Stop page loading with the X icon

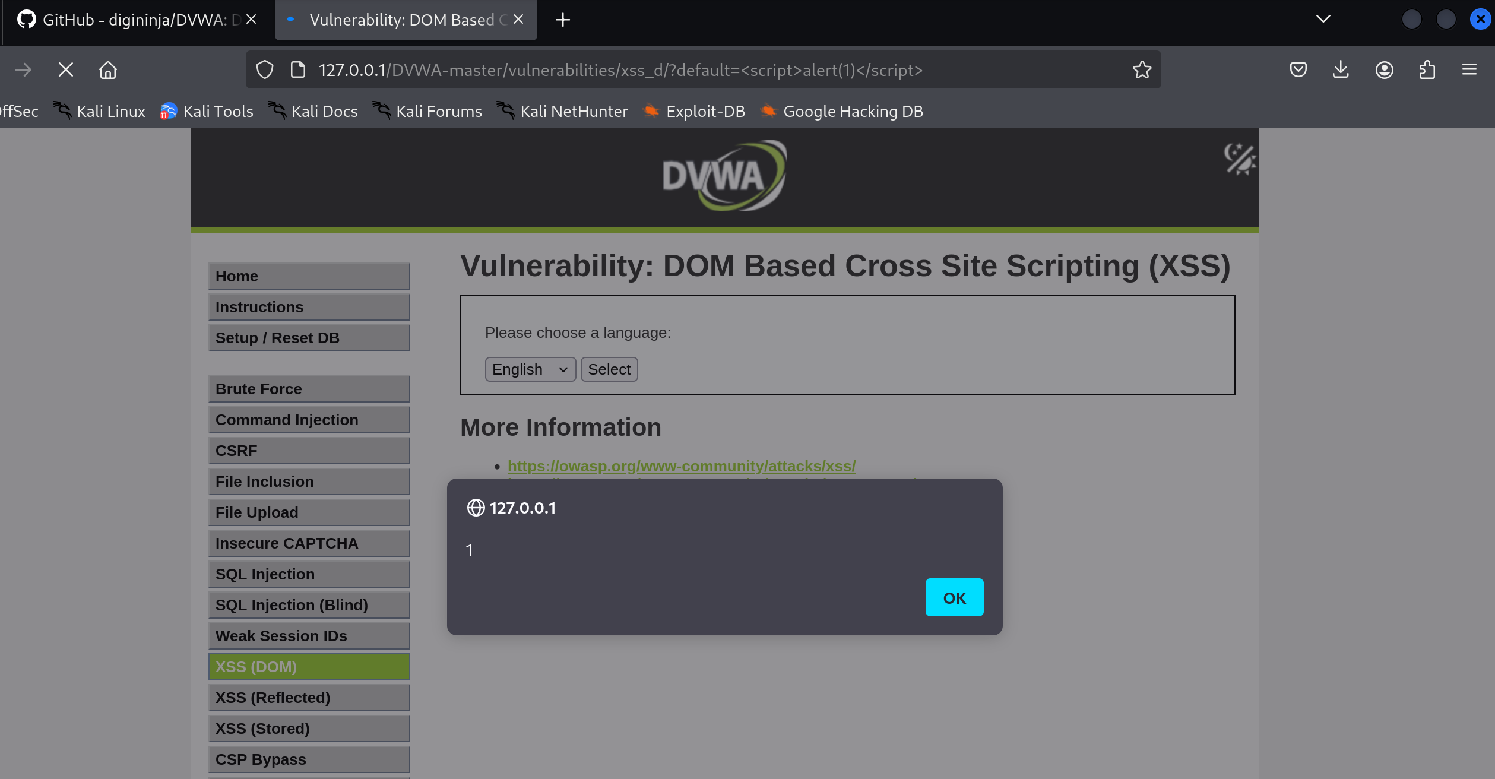(66, 70)
